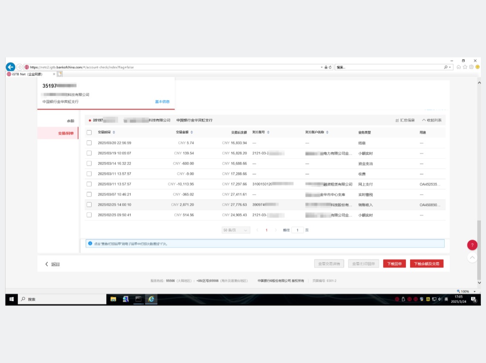Click the red help question mark icon
The height and width of the screenshot is (363, 486).
472,245
